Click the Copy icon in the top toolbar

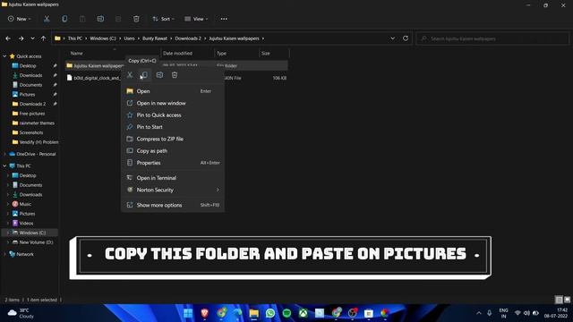tap(64, 19)
